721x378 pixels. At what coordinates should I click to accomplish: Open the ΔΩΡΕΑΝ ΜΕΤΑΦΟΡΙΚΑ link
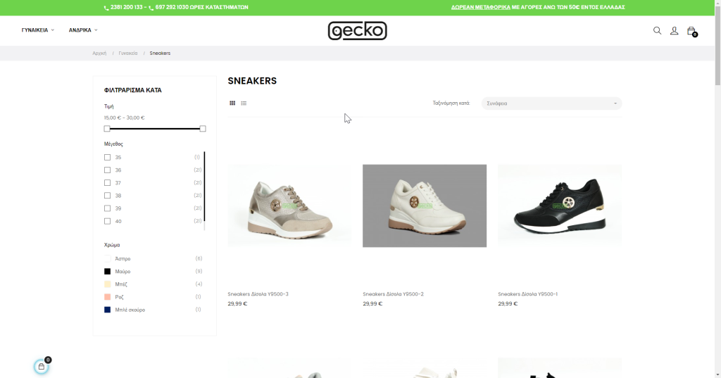click(x=480, y=7)
